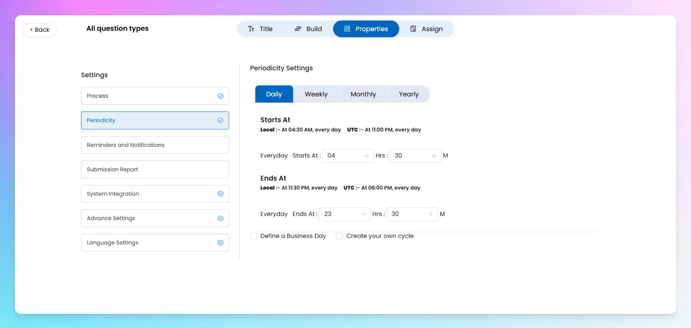Go back using the Back button
Screen dimensions: 691x328
tap(40, 30)
